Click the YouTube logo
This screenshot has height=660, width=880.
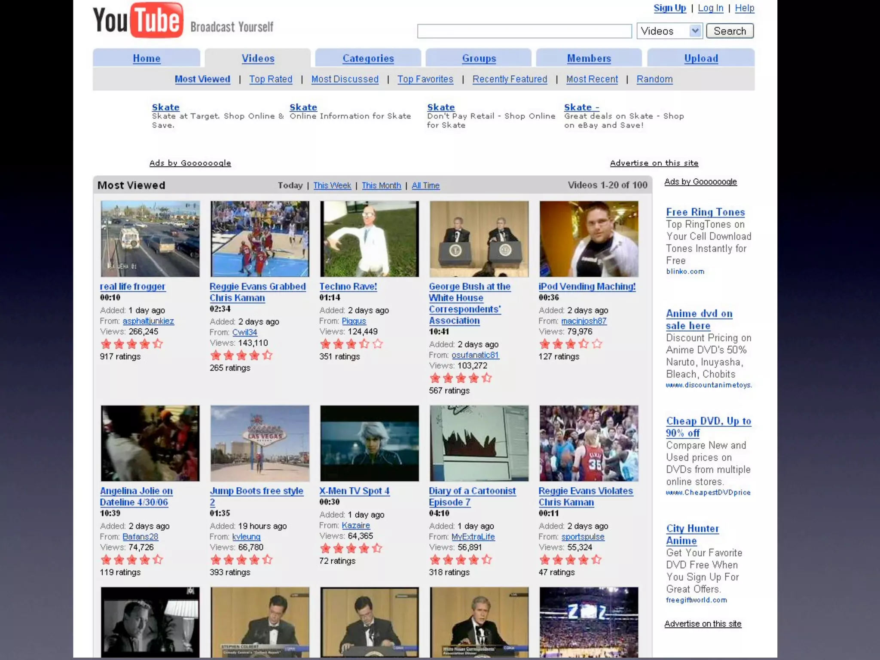[x=138, y=20]
